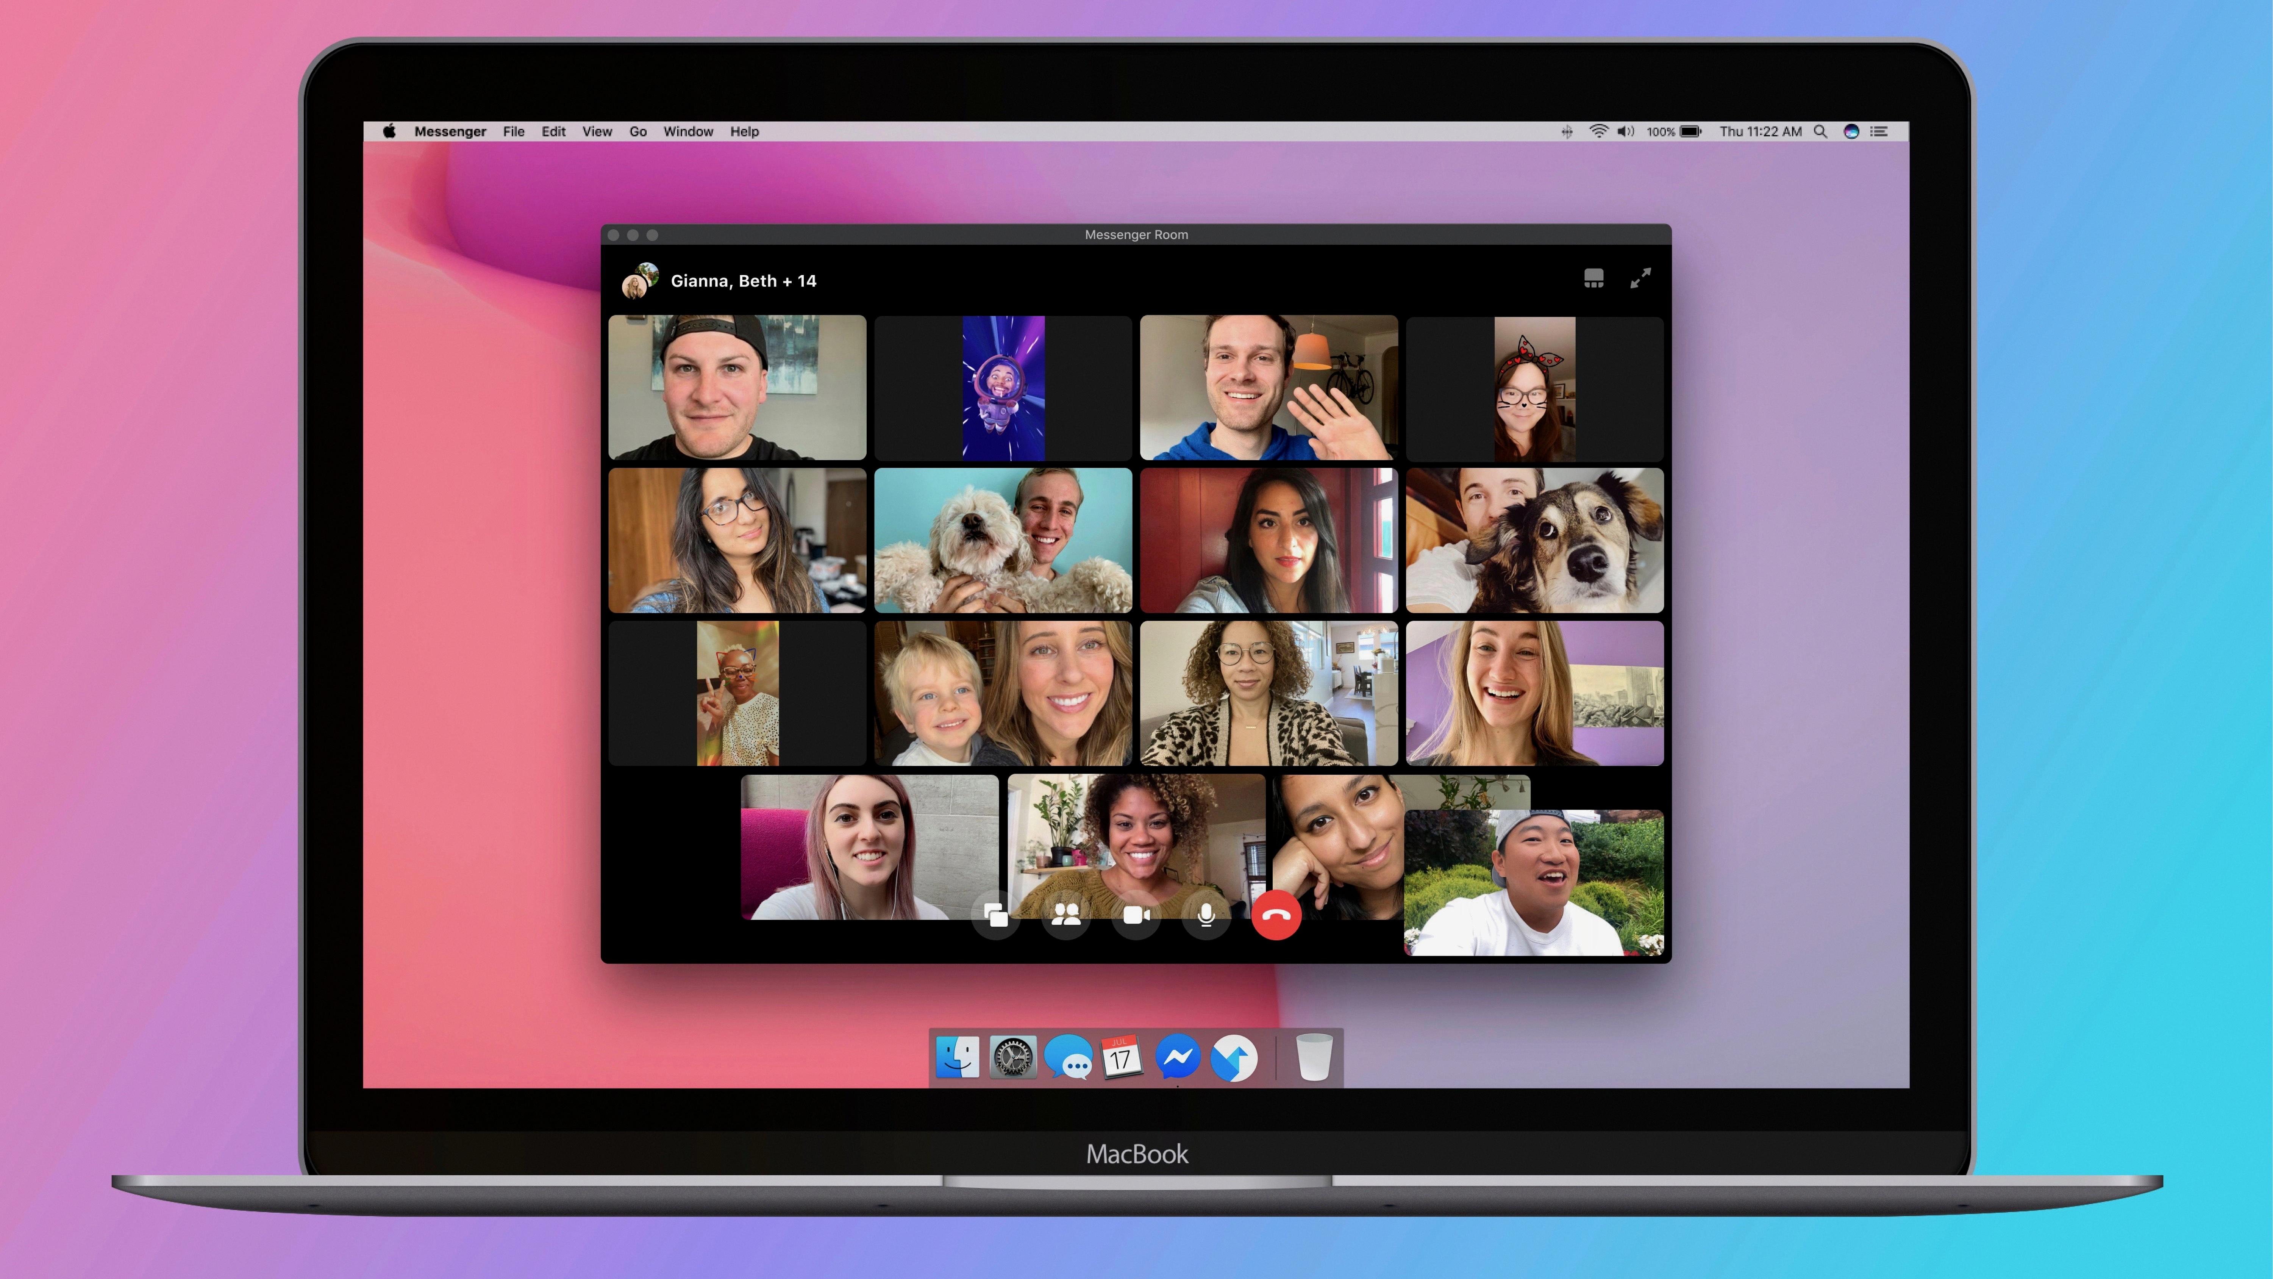This screenshot has height=1279, width=2273.
Task: Select the dark-haired woman by red wall tile
Action: tap(1269, 540)
